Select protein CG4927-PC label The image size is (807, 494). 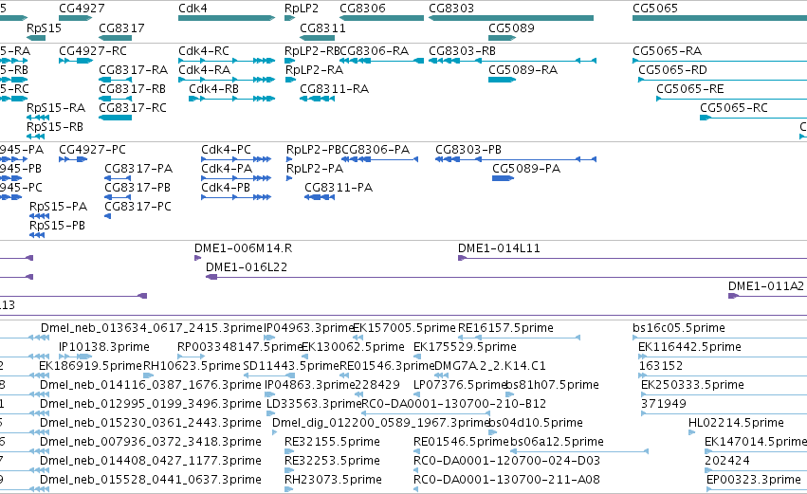92,150
